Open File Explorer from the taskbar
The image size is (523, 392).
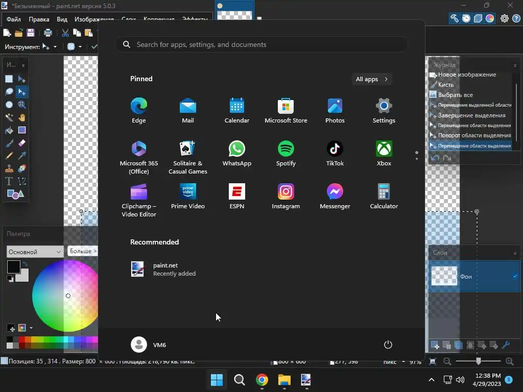click(x=284, y=380)
